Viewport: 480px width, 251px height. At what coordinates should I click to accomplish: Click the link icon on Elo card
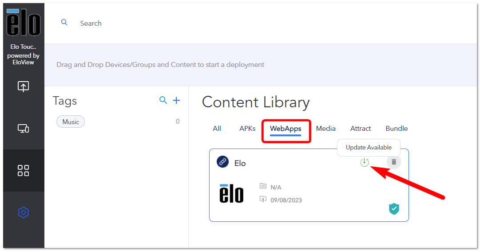coord(222,162)
